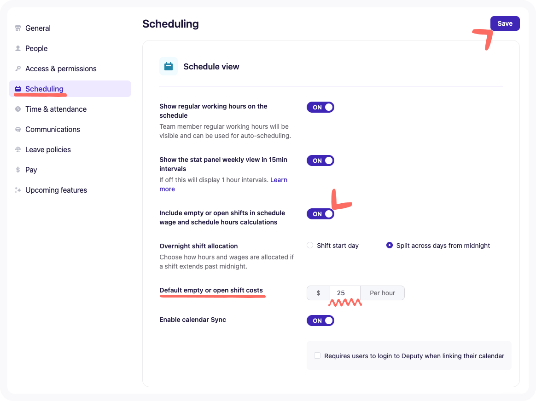Toggle stat panel 15min intervals off
536x401 pixels.
tap(320, 160)
